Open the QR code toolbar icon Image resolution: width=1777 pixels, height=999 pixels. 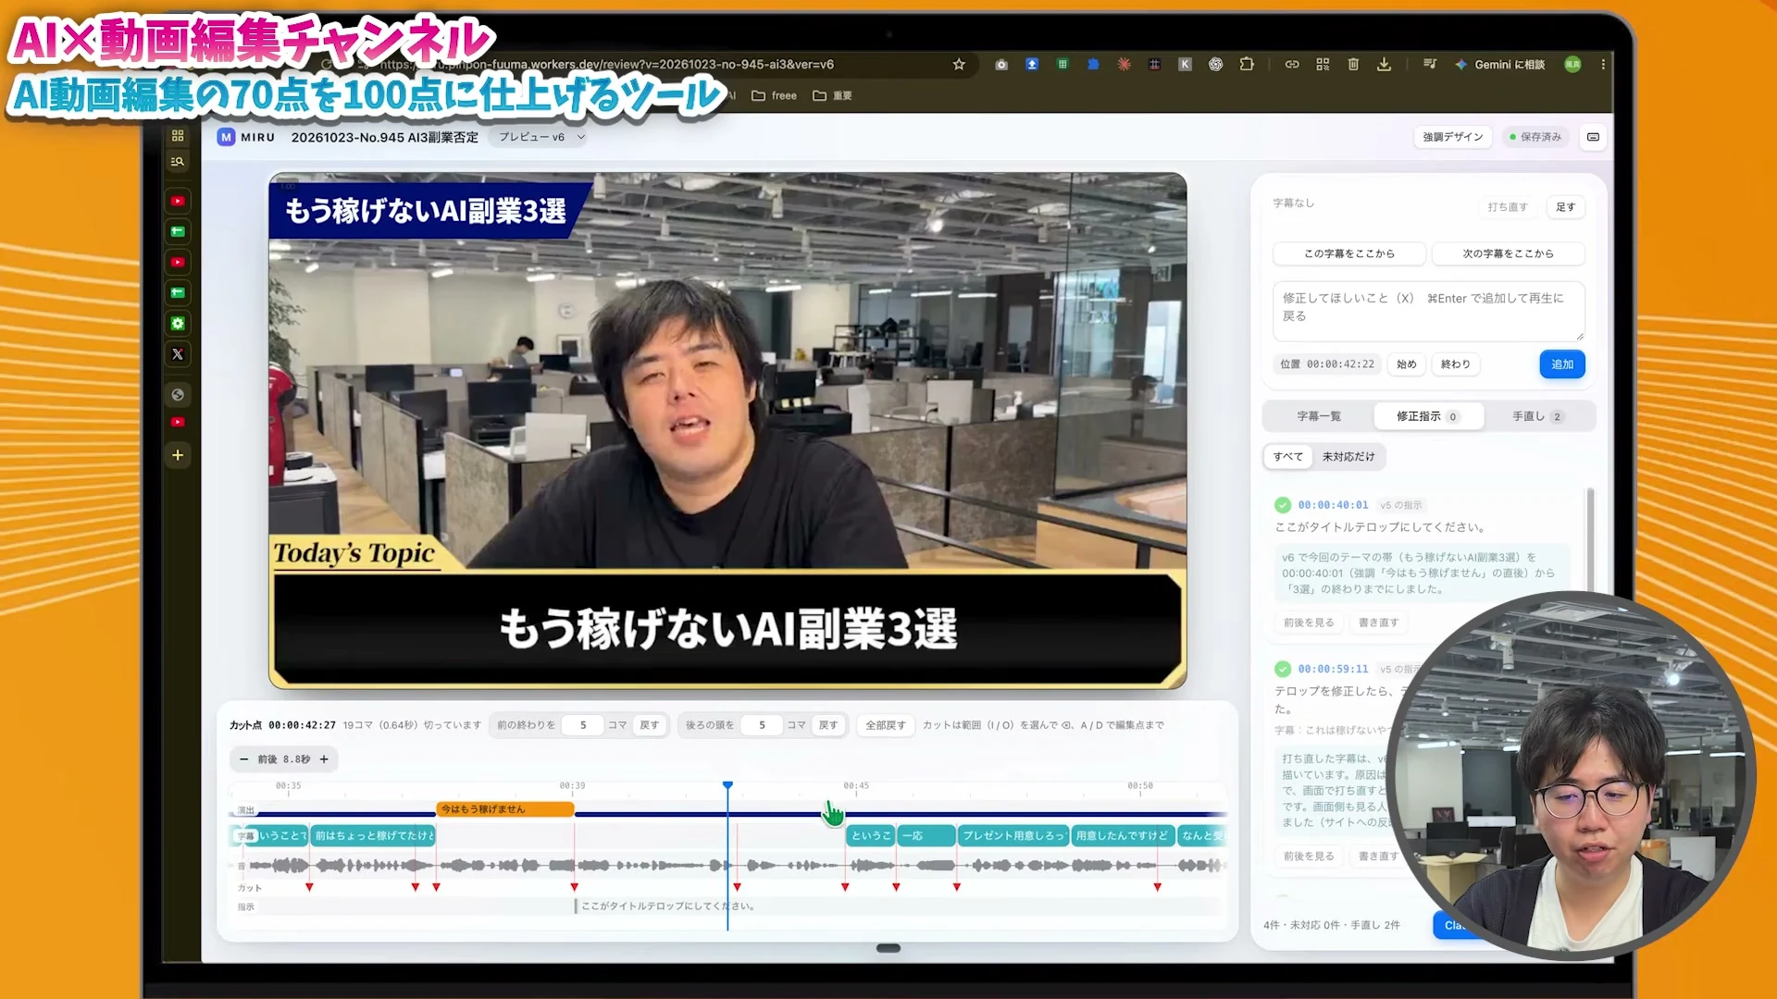(1323, 64)
